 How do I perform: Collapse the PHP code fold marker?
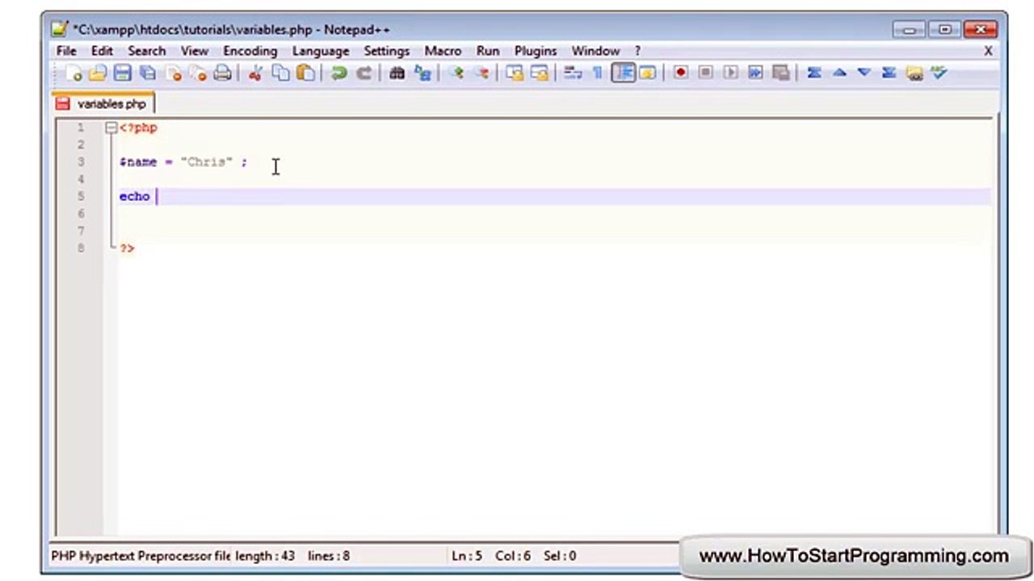pos(111,127)
